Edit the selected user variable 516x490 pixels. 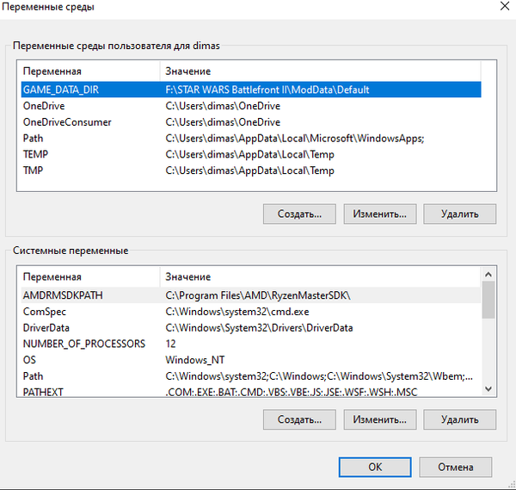tap(380, 214)
